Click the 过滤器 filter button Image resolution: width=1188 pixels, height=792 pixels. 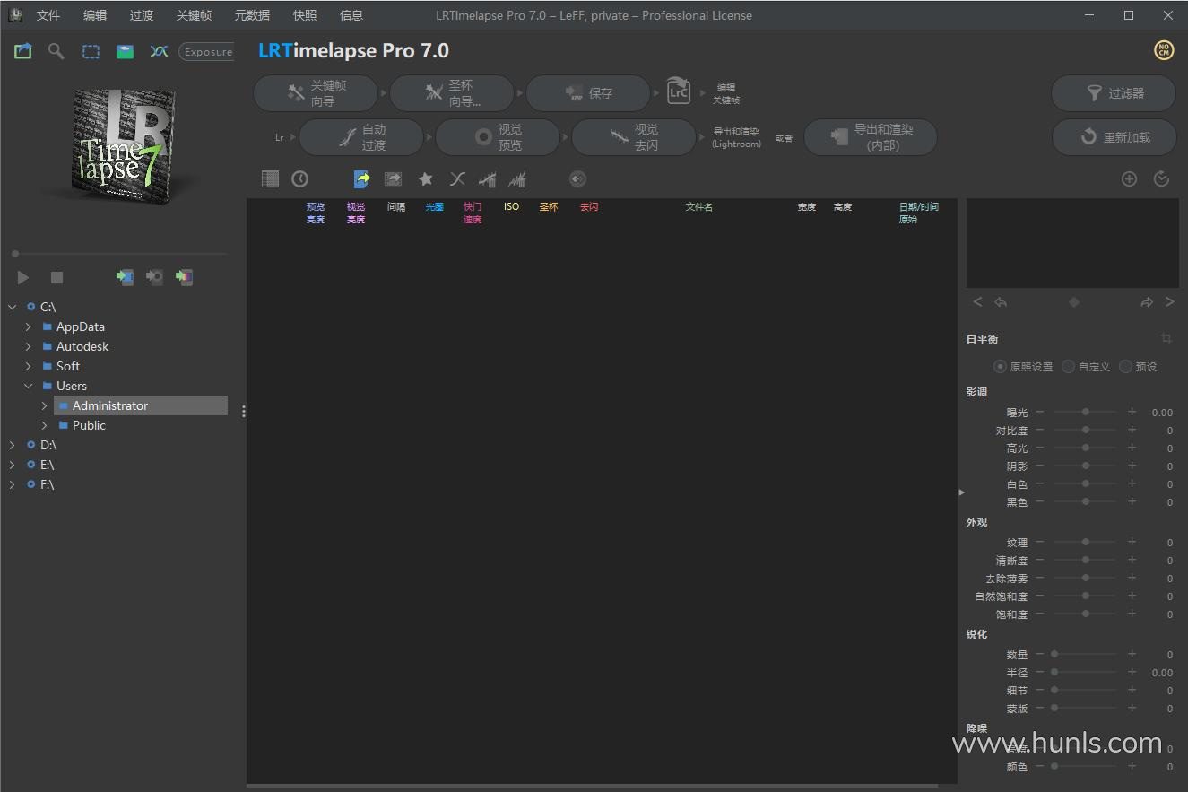tap(1114, 93)
